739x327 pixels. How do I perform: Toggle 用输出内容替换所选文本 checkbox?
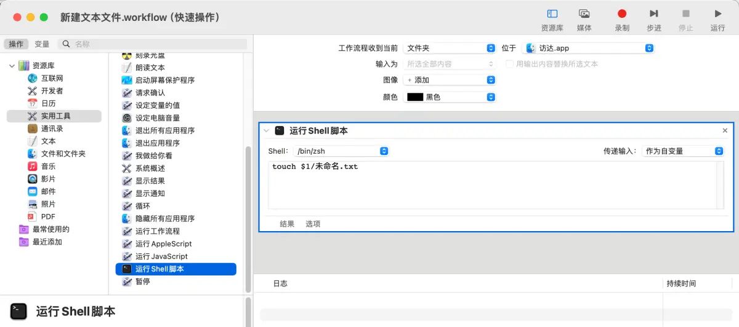pos(509,64)
